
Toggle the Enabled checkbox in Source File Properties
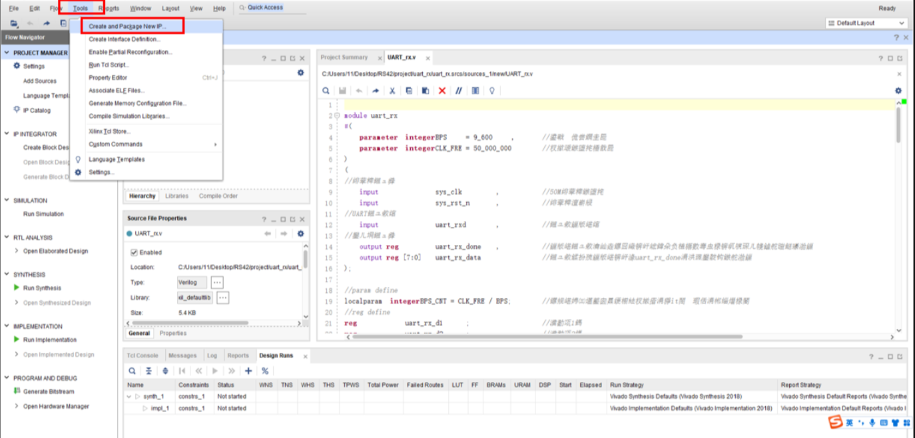(134, 252)
